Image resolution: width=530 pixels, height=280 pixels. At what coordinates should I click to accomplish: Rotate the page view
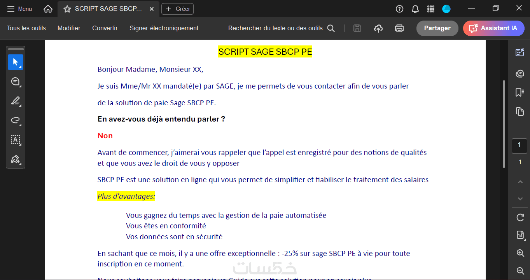point(520,217)
